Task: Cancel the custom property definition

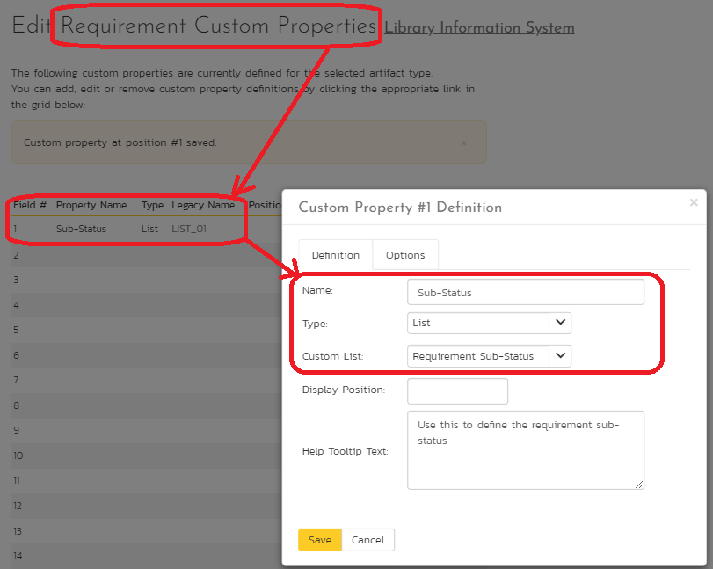Action: (x=367, y=540)
